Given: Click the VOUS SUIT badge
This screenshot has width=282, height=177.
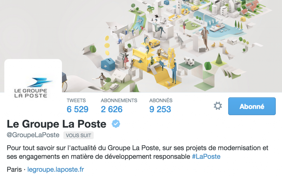Looking at the screenshot, I should click(78, 135).
